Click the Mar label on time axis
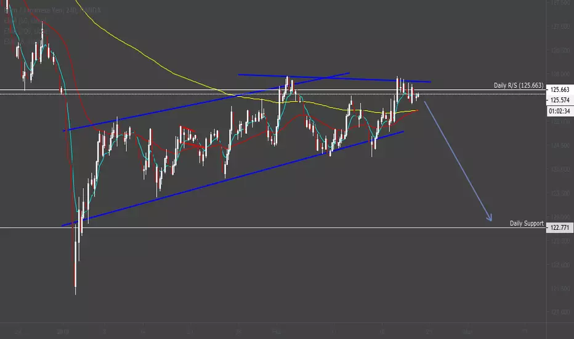574x339 pixels. point(467,332)
